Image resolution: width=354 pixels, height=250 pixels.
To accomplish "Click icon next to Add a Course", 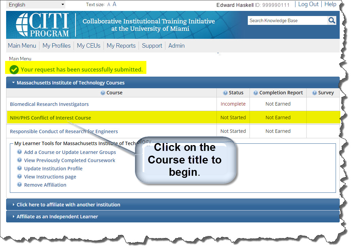I will [x=20, y=152].
